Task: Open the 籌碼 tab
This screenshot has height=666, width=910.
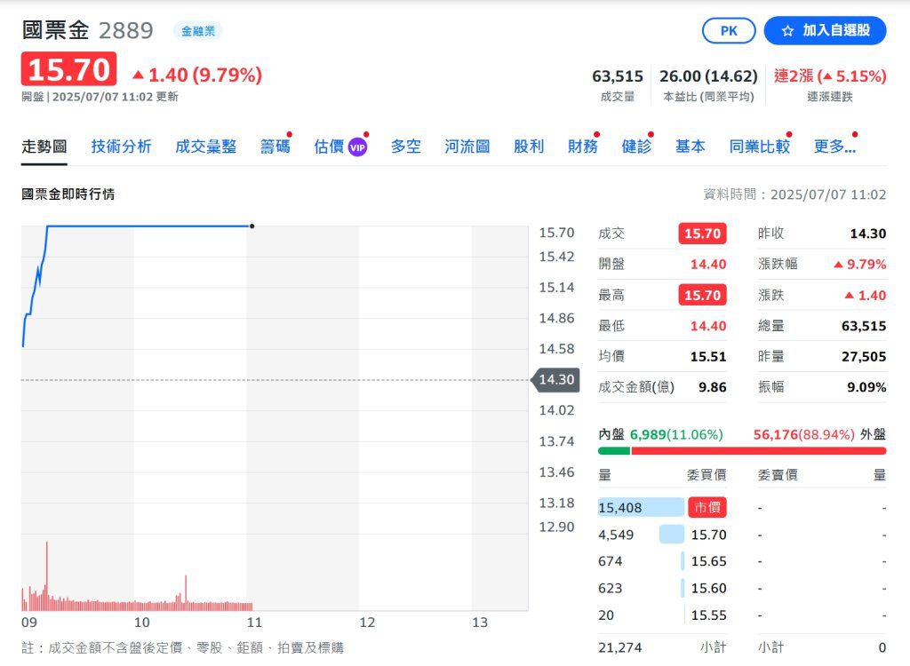Action: (x=273, y=147)
